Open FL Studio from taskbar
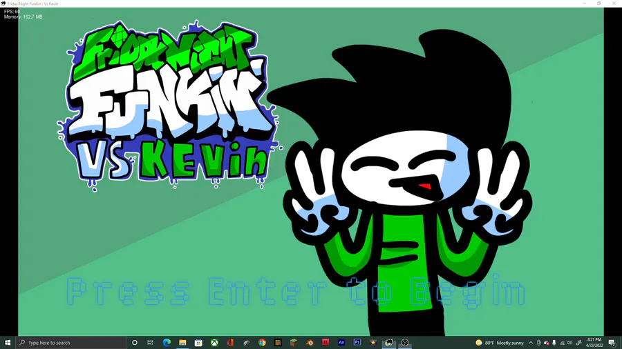 (x=326, y=342)
